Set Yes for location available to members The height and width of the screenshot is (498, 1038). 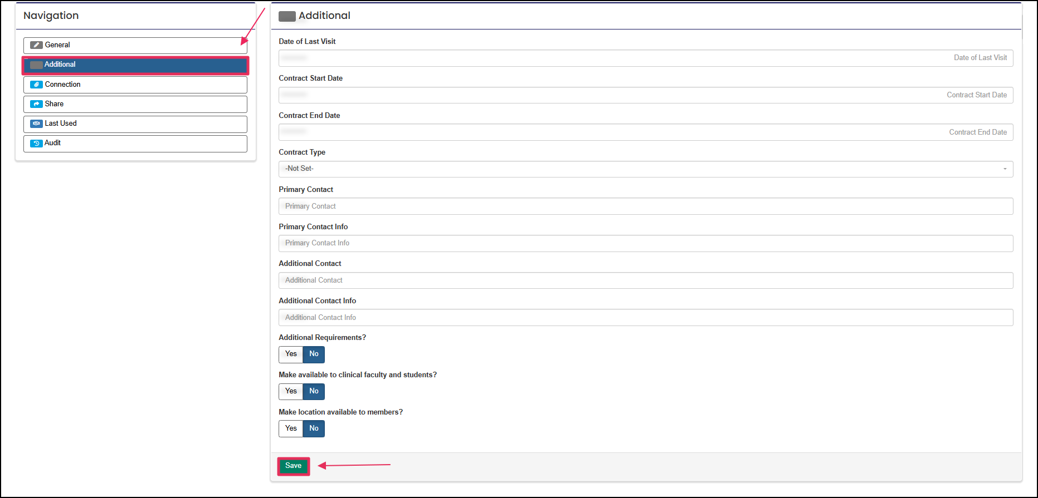coord(291,428)
